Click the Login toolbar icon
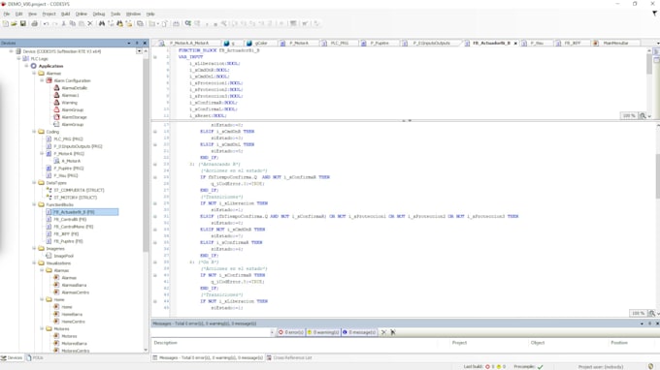Viewport: 660px width, 370px height. pyautogui.click(x=187, y=24)
